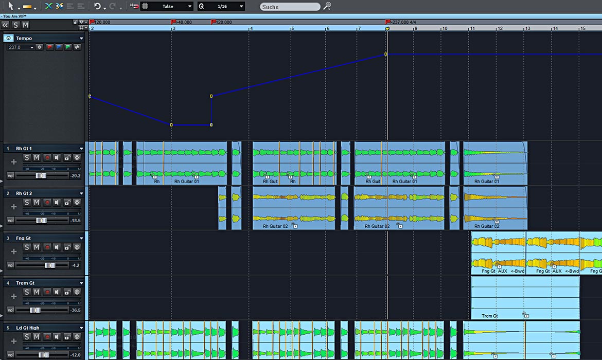Image resolution: width=602 pixels, height=360 pixels.
Task: Click the freeze snowflake icon on Trem Gt
Action: coord(77,292)
